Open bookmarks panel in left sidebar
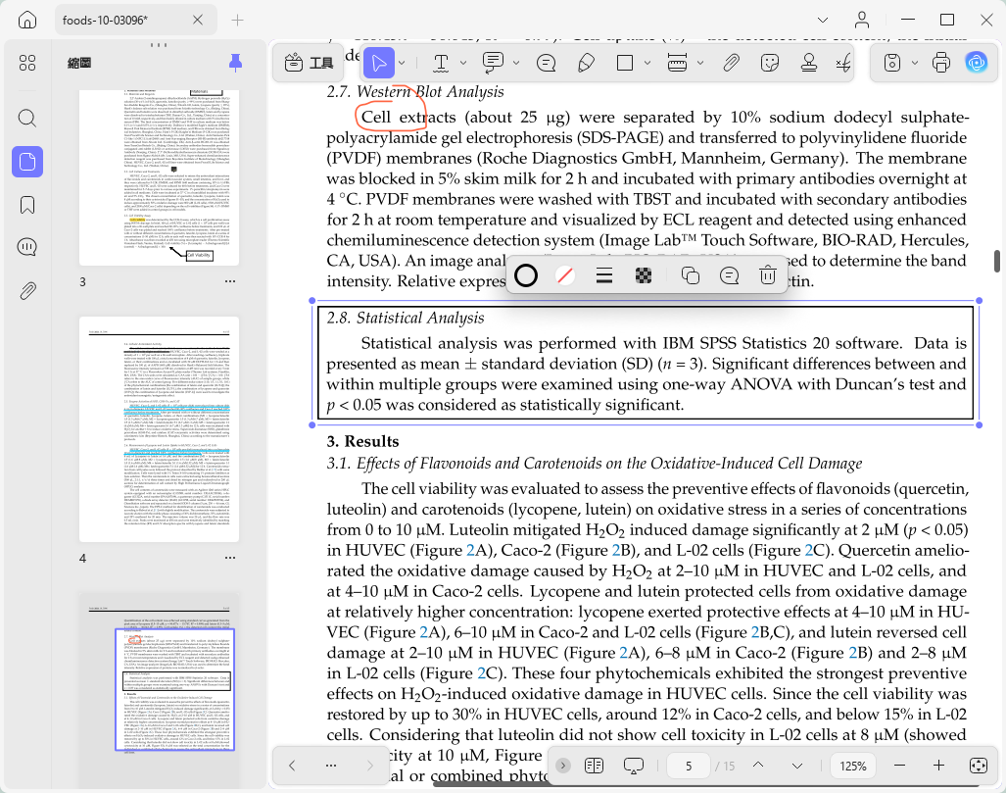 (x=27, y=205)
